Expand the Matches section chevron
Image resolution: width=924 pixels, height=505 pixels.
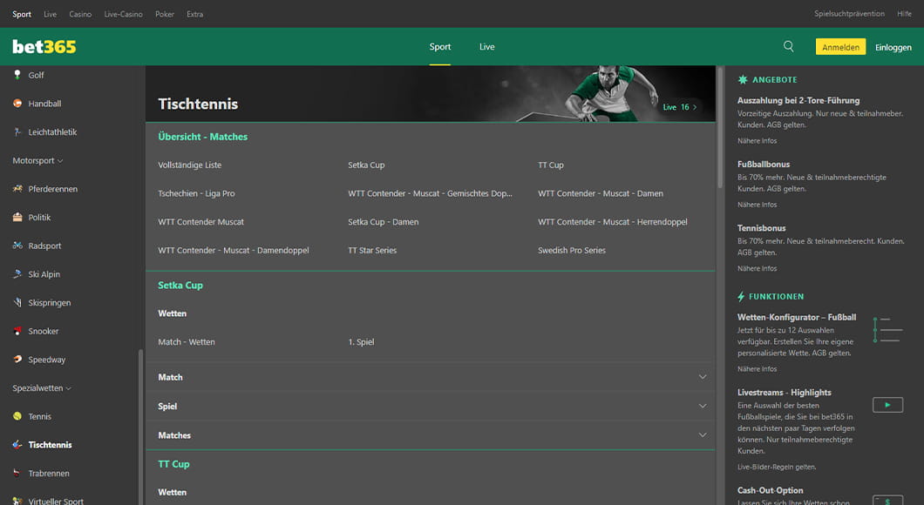[x=703, y=435]
